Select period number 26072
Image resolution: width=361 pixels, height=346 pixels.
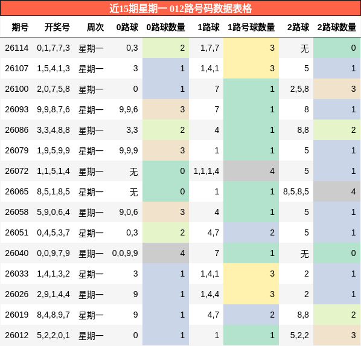16,171
